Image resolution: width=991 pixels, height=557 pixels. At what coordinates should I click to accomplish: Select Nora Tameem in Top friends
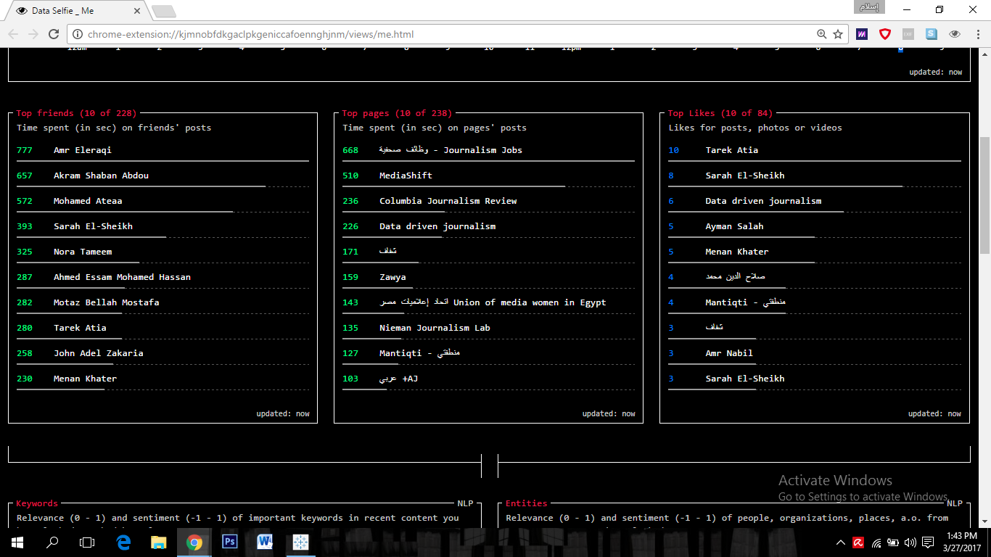pos(82,252)
